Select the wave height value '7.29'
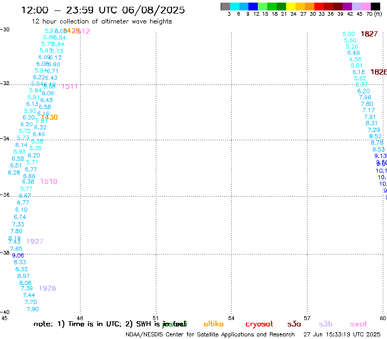 (373, 130)
